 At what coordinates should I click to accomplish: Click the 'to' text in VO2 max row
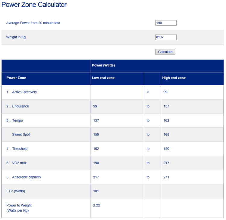pos(148,163)
